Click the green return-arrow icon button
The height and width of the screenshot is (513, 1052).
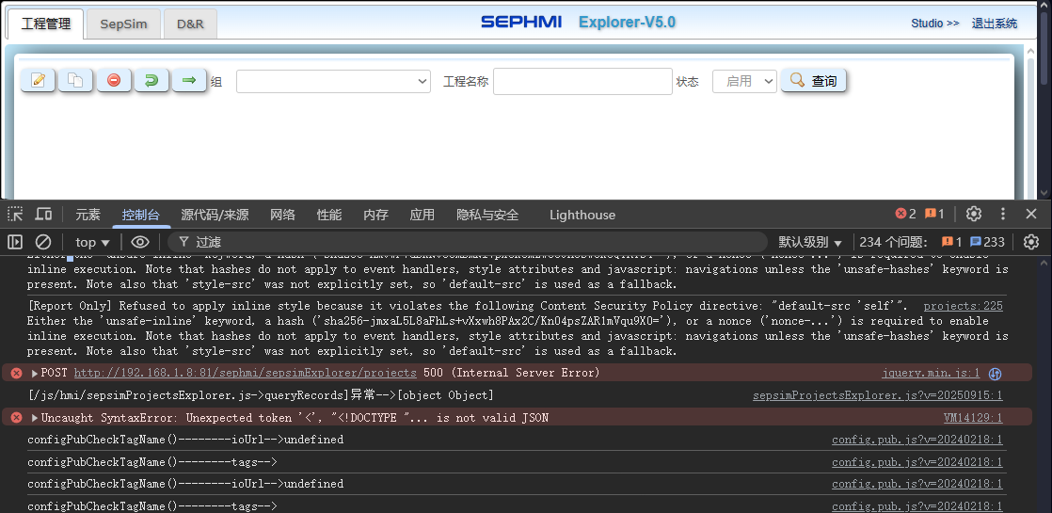coord(151,81)
